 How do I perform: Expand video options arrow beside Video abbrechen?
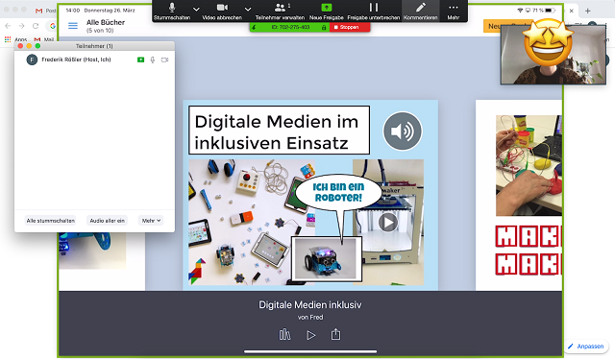tap(248, 9)
